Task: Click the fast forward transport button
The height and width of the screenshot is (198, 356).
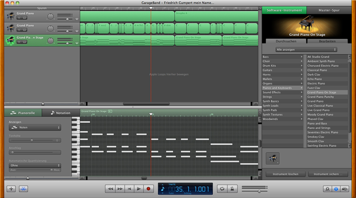Action: 120,189
